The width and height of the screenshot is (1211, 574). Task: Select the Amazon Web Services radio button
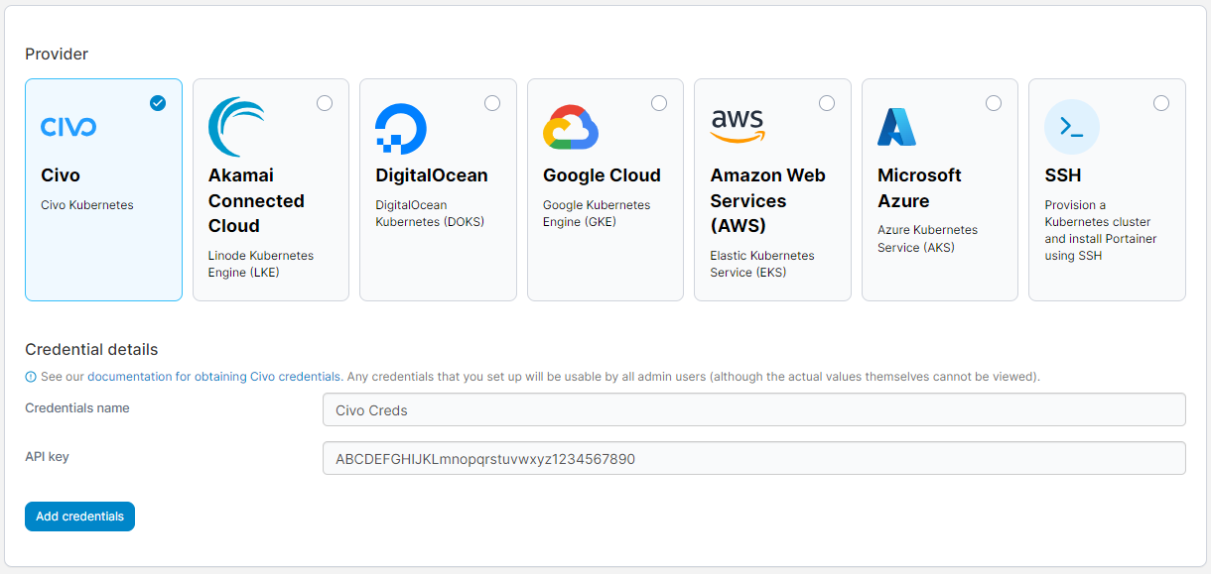point(827,102)
